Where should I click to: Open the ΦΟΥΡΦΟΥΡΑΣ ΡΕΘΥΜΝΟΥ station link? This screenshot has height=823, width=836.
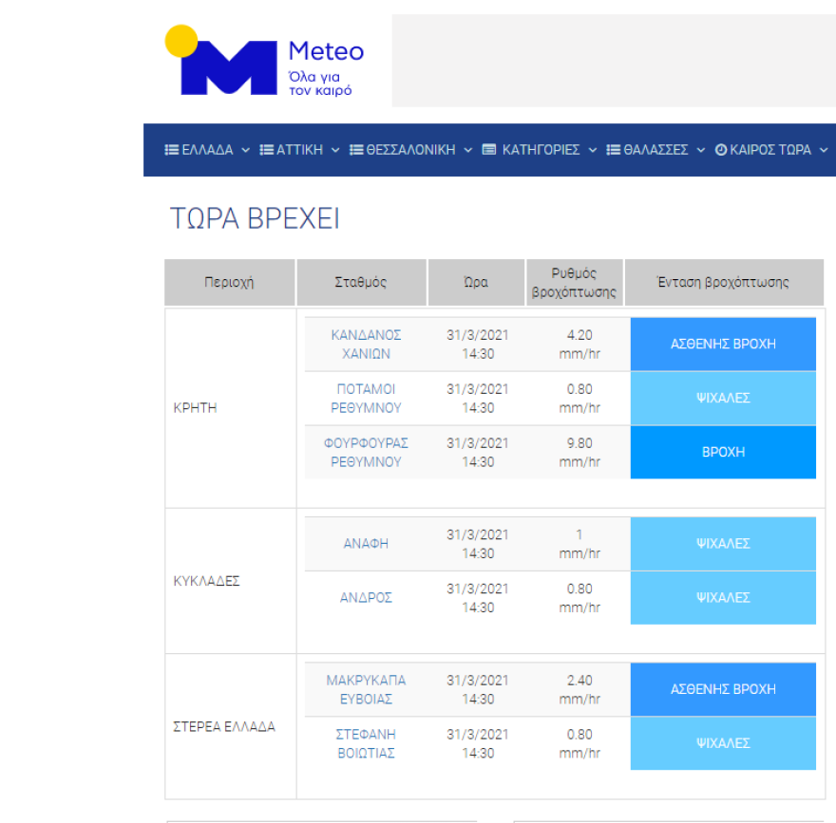pyautogui.click(x=366, y=453)
